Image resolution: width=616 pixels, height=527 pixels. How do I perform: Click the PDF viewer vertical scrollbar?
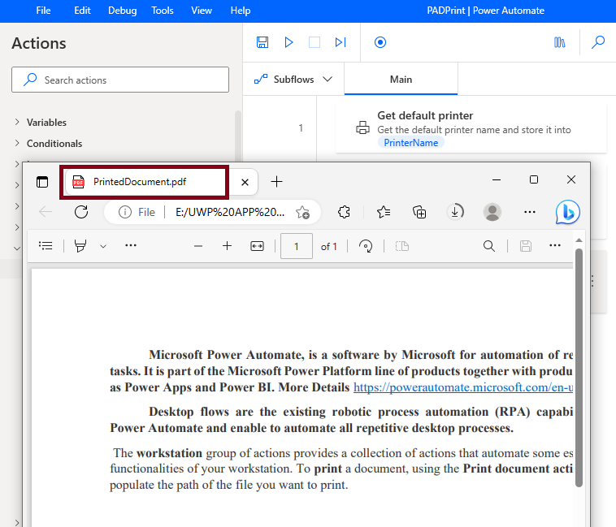579,368
